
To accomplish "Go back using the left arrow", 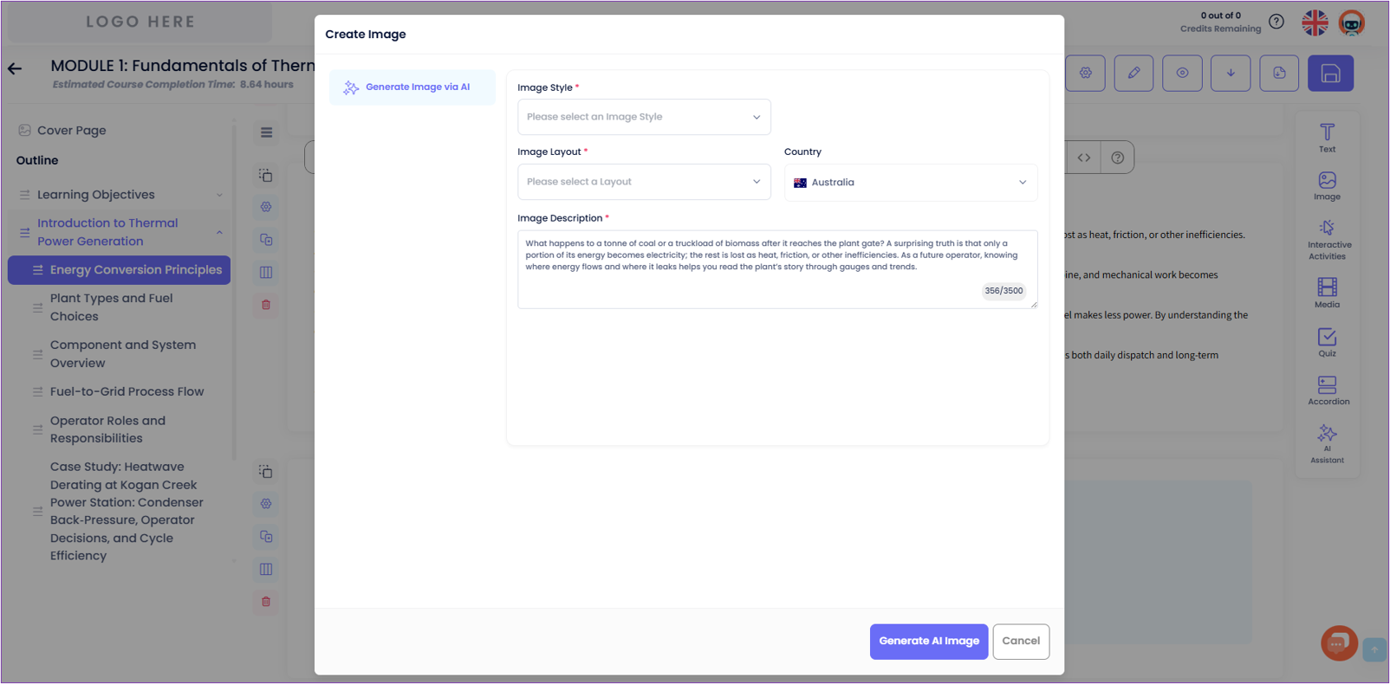I will point(15,68).
